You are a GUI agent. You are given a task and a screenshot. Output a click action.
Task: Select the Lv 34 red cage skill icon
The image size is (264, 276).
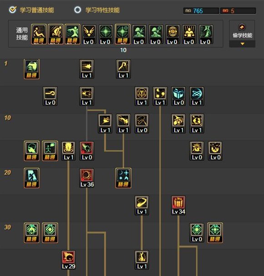click(x=178, y=205)
